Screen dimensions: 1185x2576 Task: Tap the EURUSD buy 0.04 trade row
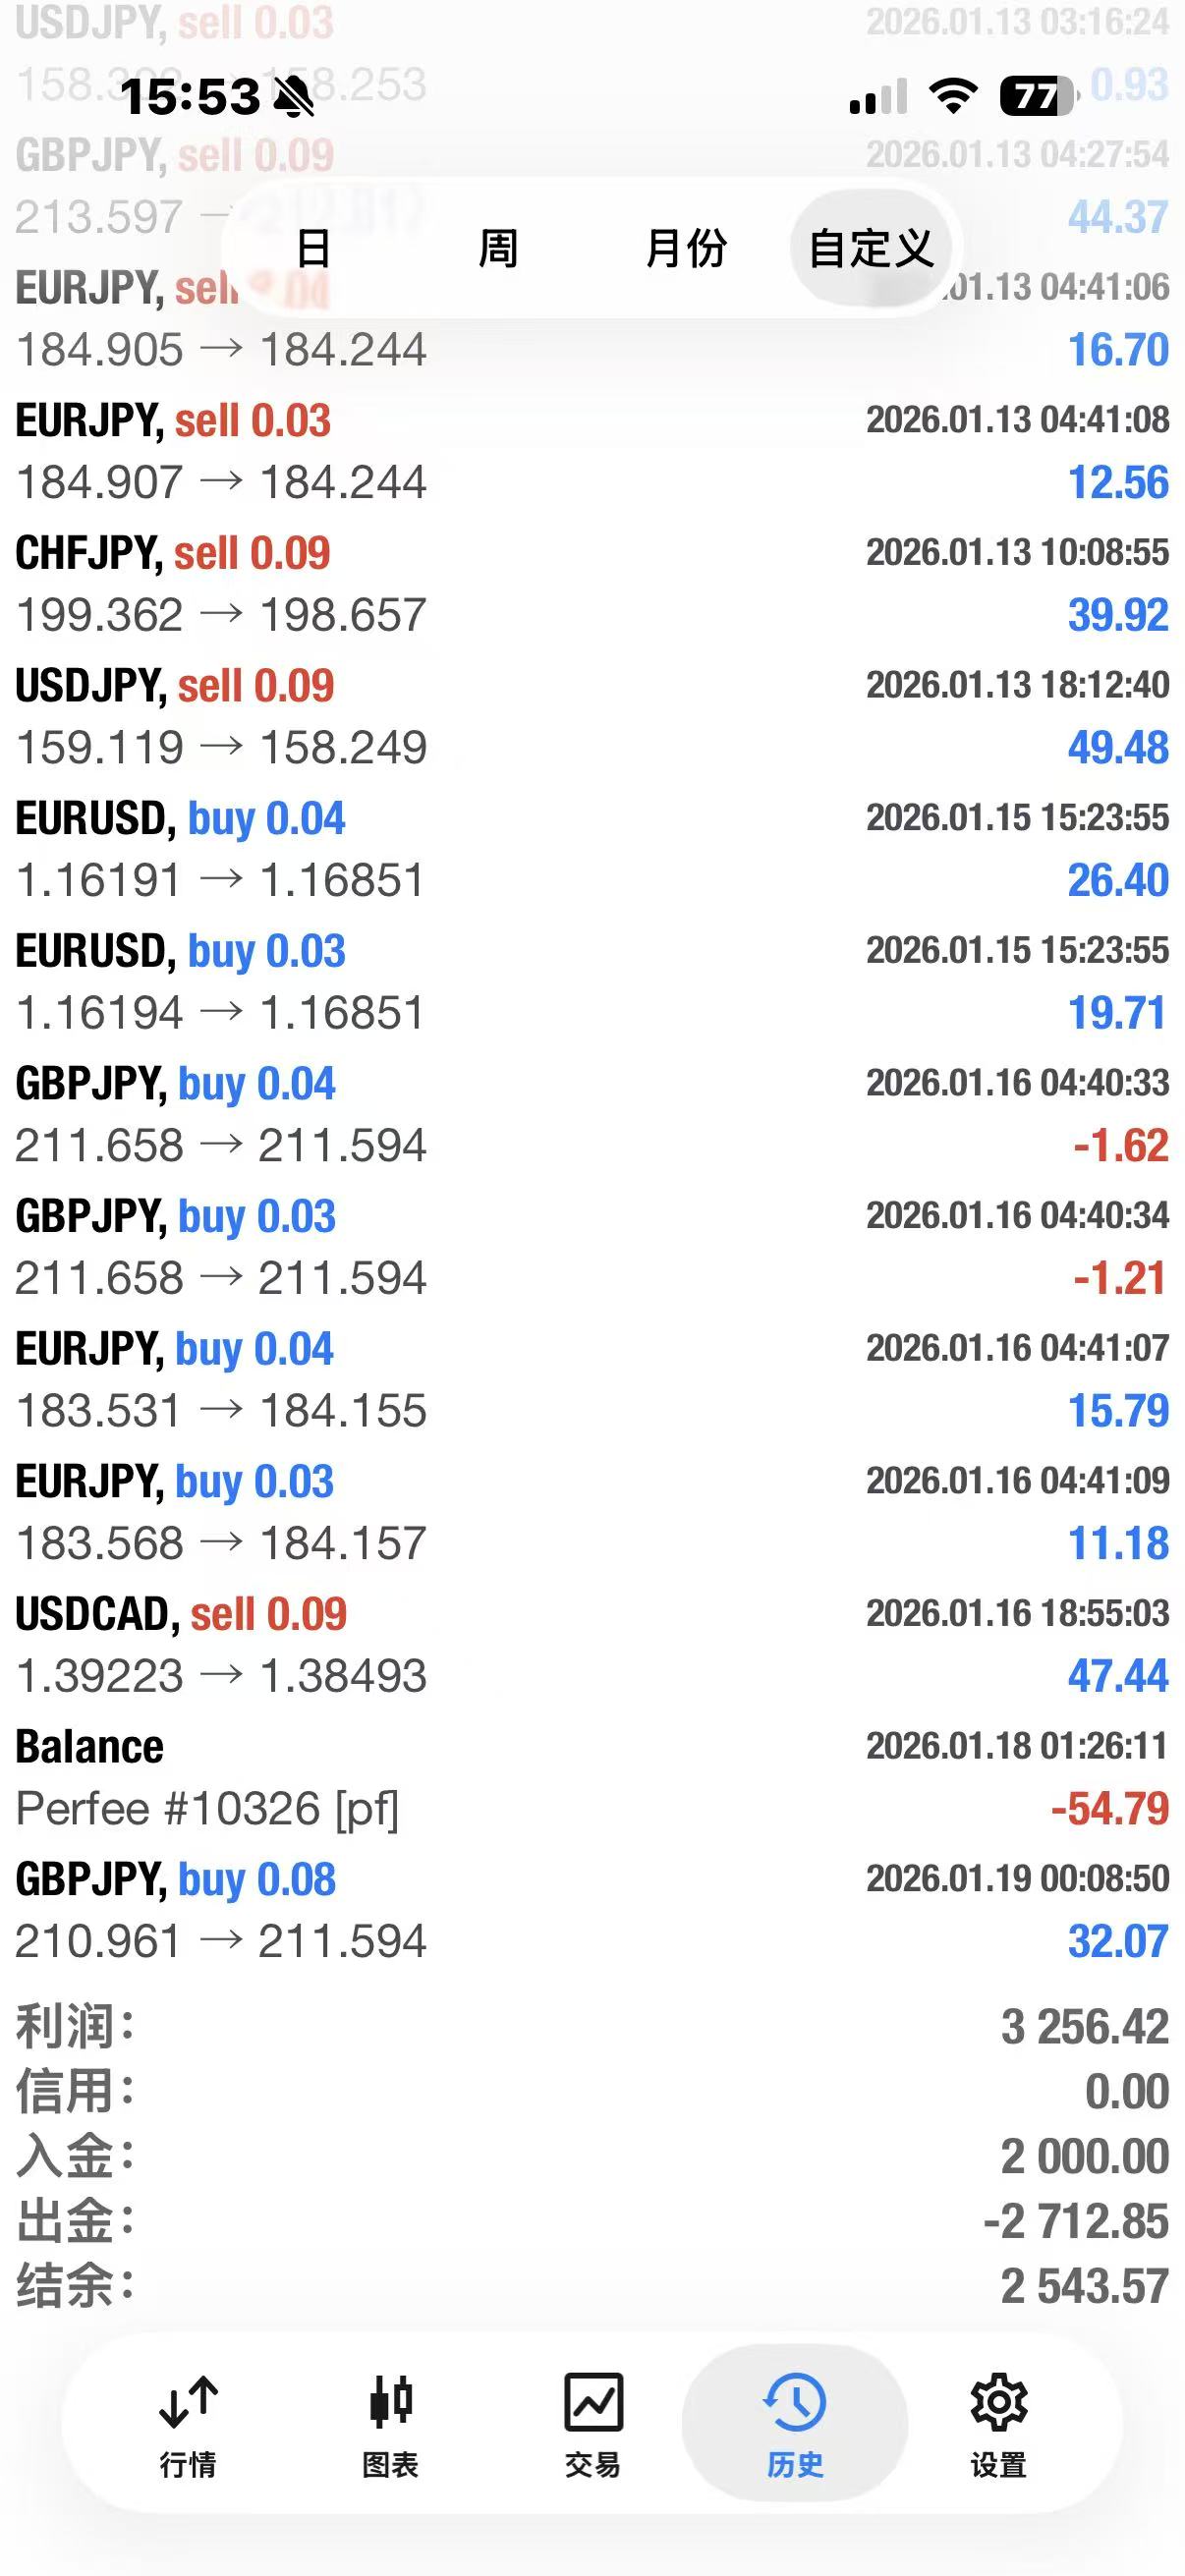pyautogui.click(x=592, y=849)
